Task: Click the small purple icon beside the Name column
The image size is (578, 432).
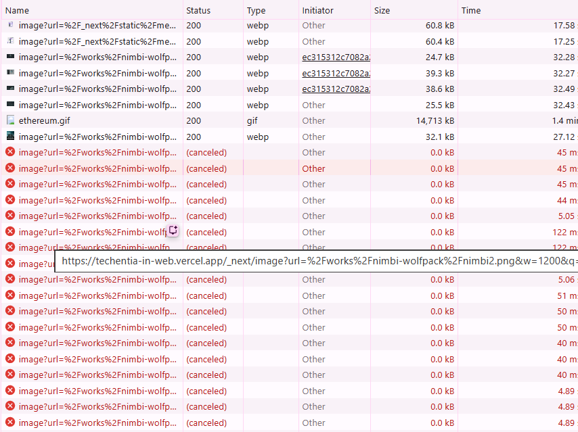Action: tap(173, 231)
